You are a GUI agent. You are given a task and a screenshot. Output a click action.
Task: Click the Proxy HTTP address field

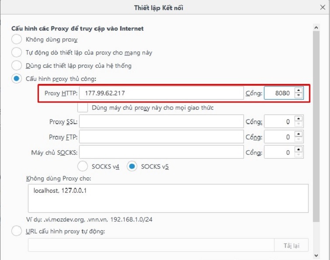(161, 93)
